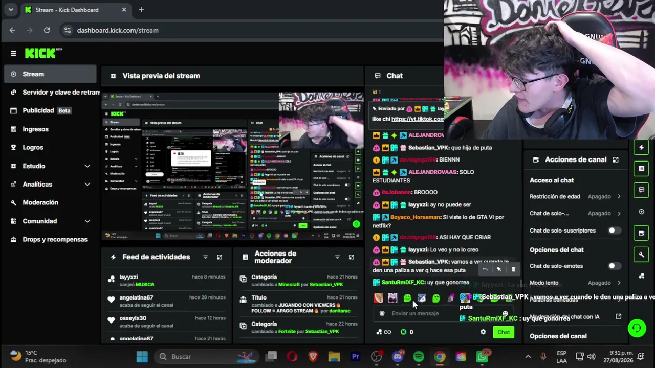
Task: Send message with the green Chat button
Action: 504,332
